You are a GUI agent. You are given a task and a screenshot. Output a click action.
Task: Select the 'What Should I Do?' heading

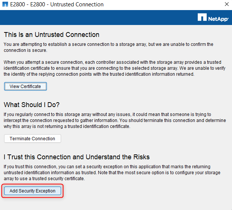pos(32,104)
